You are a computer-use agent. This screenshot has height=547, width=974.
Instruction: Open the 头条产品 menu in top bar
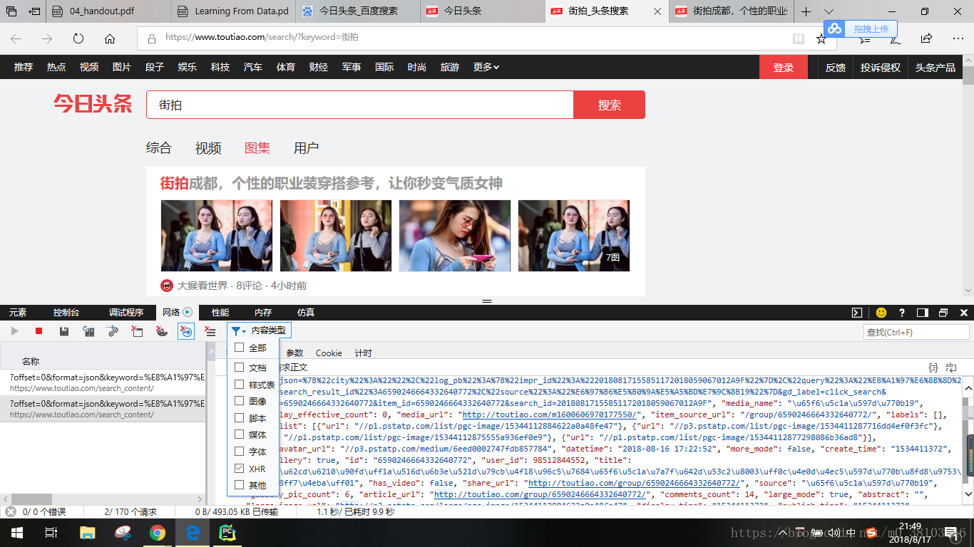tap(935, 68)
